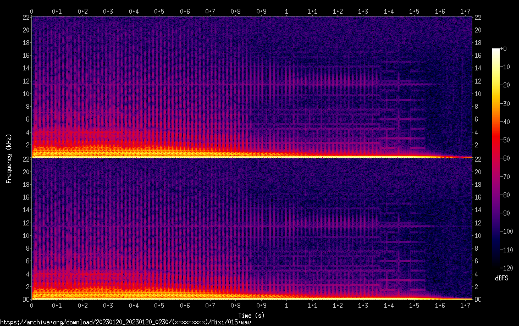
Task: Click the 0.9 tick on top time axis
Action: (x=261, y=11)
